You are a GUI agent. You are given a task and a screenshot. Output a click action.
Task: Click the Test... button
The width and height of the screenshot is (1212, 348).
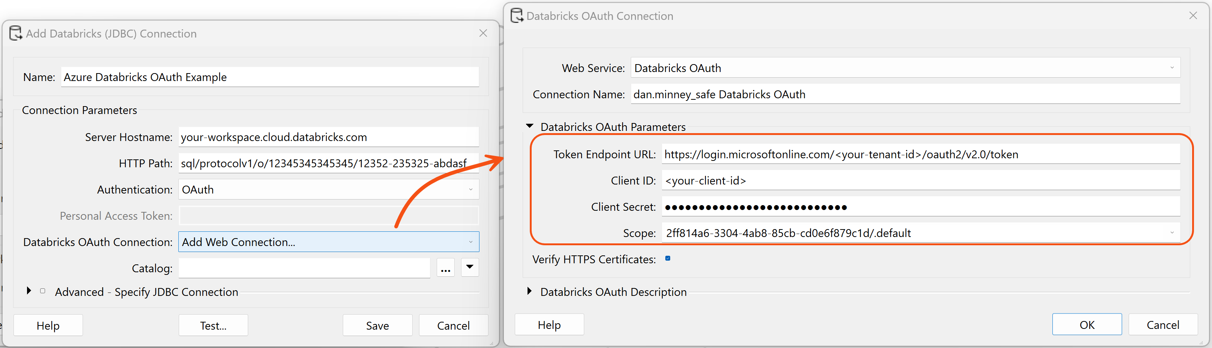[x=213, y=325]
